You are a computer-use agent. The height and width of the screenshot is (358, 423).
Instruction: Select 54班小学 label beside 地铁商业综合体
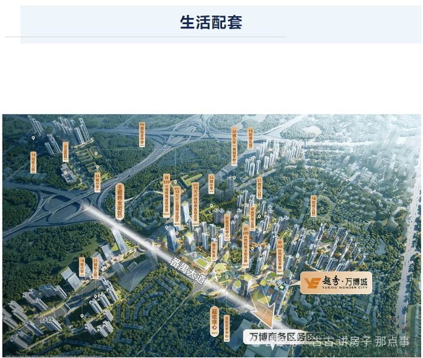click(211, 184)
